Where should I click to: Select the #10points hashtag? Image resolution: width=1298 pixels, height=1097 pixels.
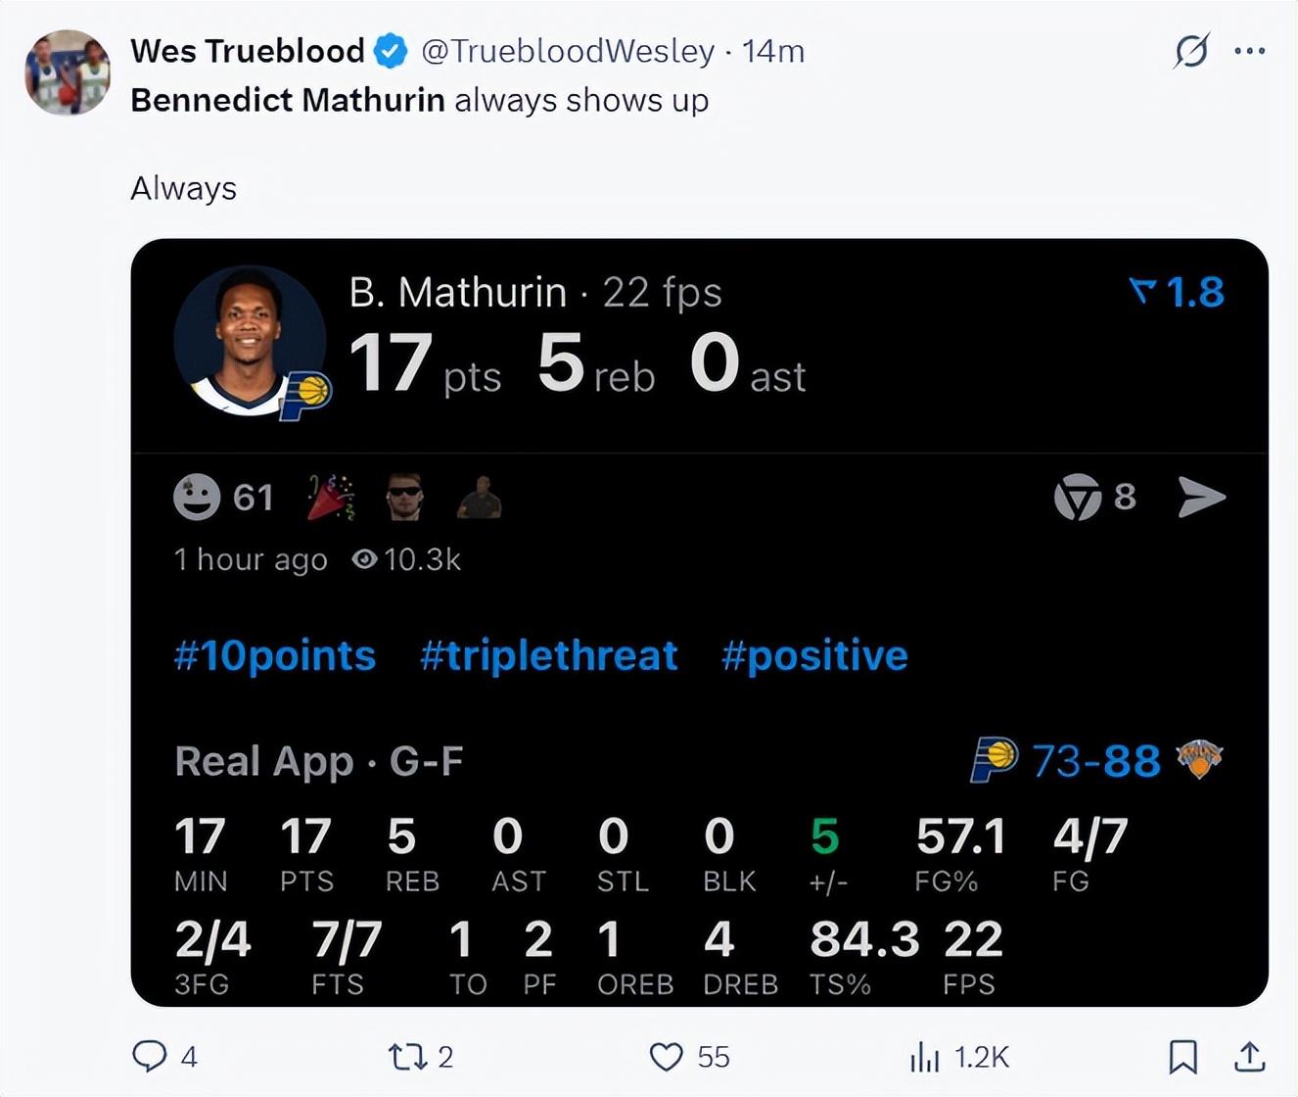point(275,655)
